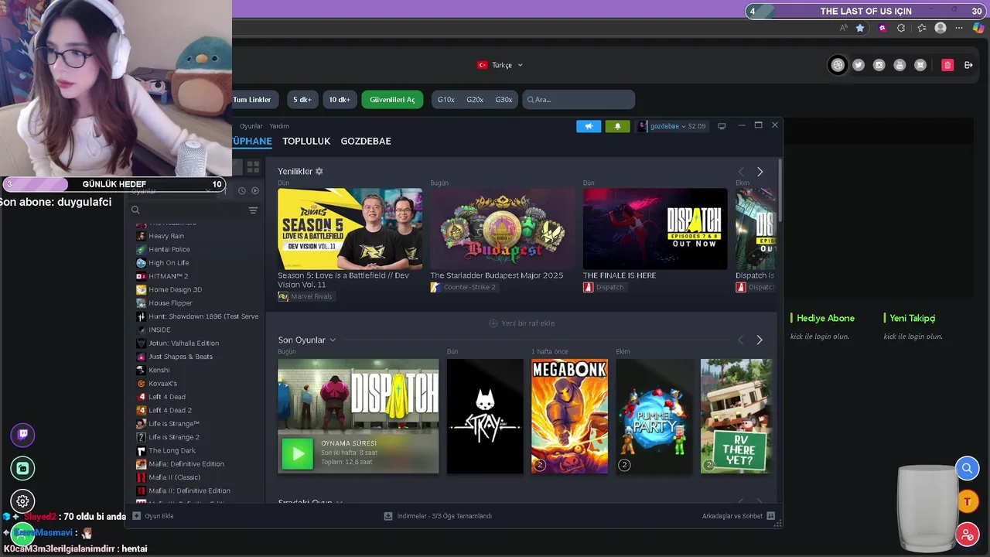Select the G20x option
This screenshot has width=990, height=557.
475,100
